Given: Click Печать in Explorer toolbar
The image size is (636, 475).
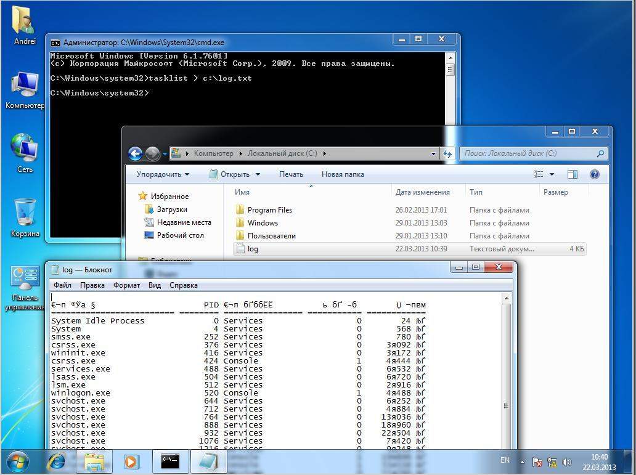Looking at the screenshot, I should (291, 174).
